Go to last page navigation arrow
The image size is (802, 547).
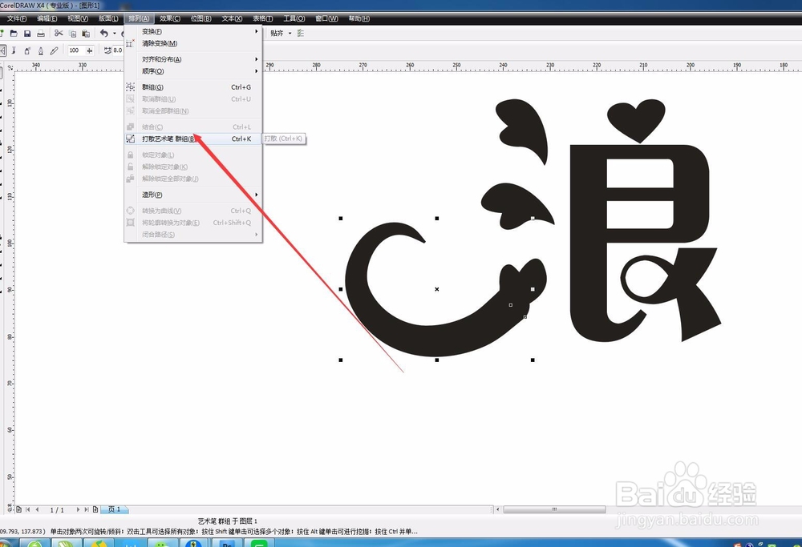pyautogui.click(x=87, y=509)
